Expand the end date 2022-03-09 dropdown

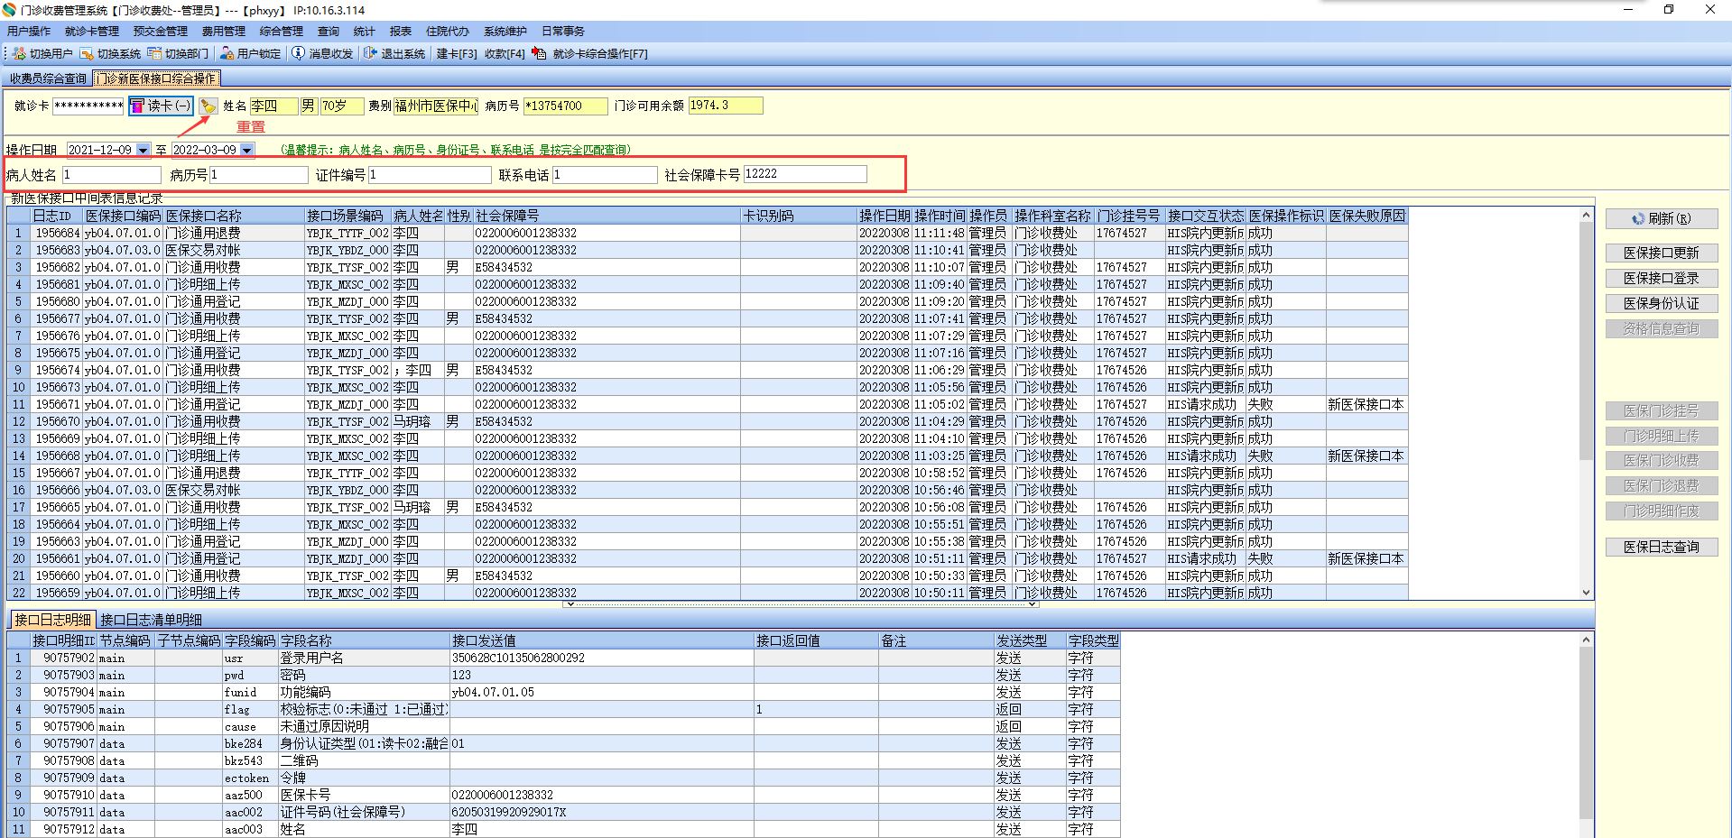247,151
